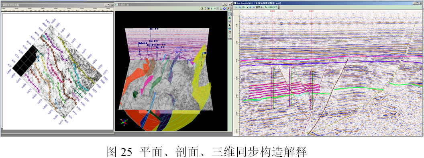424x158 pixels.
Task: Click the green diamond pan tool in side toolbar
Action: pyautogui.click(x=230, y=18)
